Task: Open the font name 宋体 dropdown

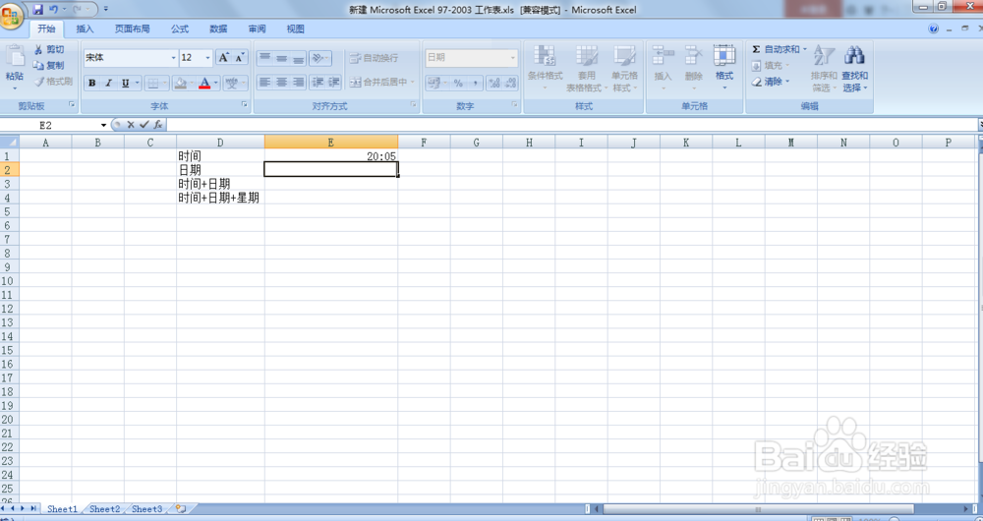Action: coord(174,58)
